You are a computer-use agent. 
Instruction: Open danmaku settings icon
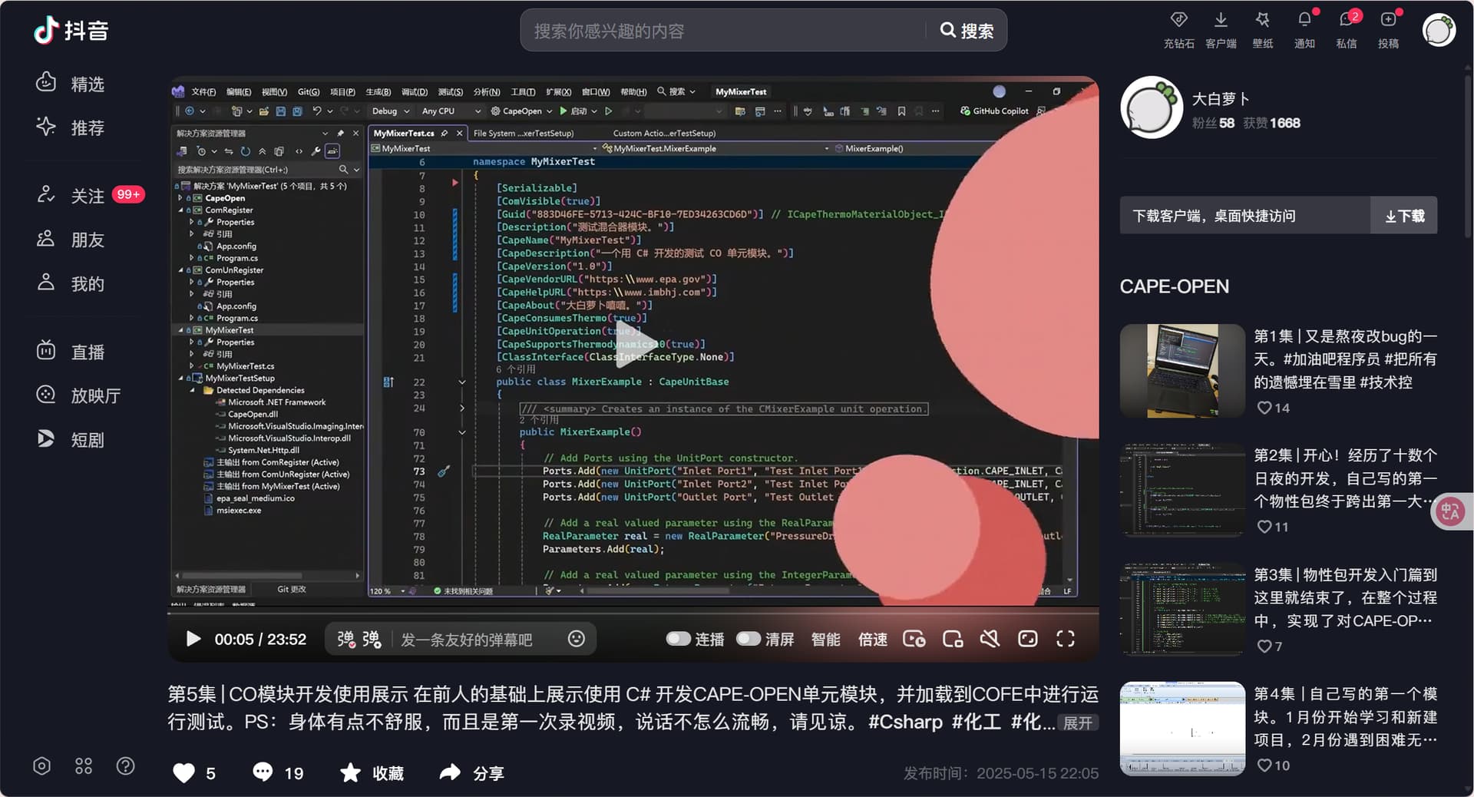pos(372,639)
